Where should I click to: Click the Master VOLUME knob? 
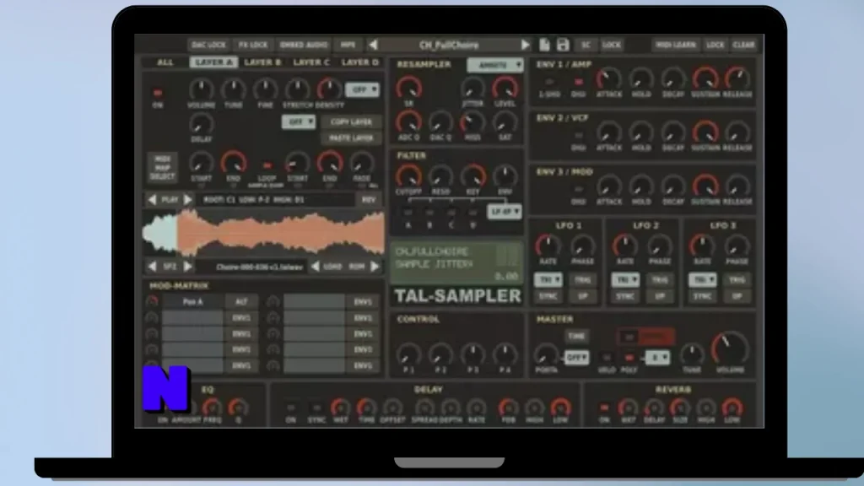[x=730, y=348]
